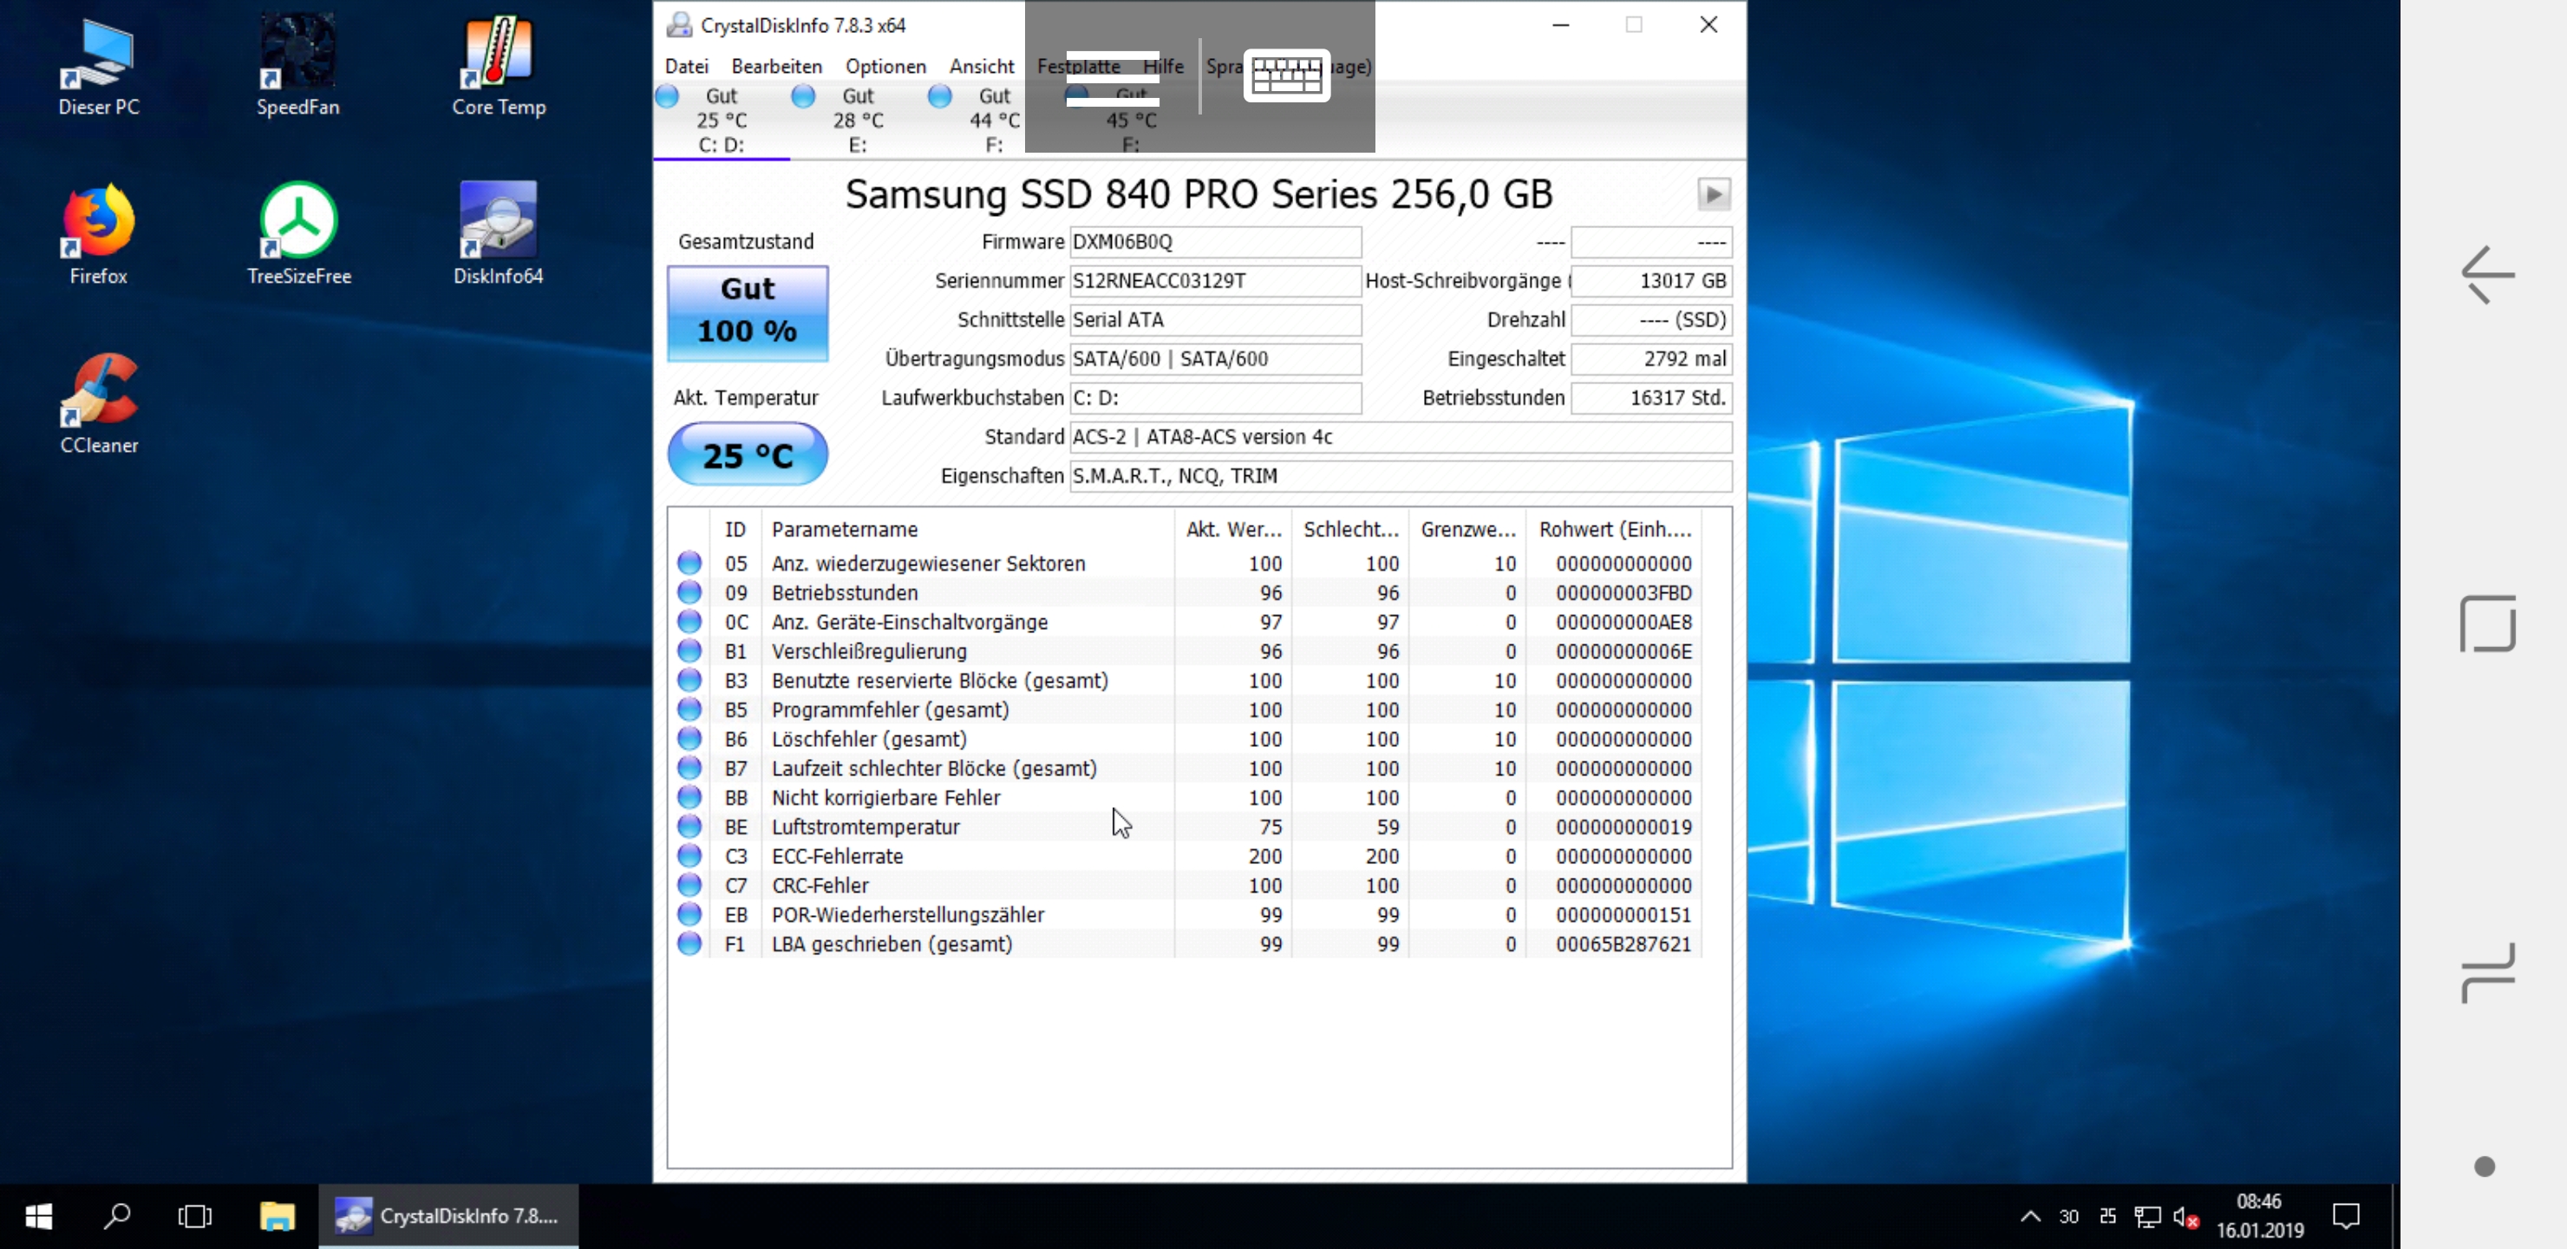Open the Optionen menu
Viewport: 2567px width, 1249px height.
coord(885,67)
